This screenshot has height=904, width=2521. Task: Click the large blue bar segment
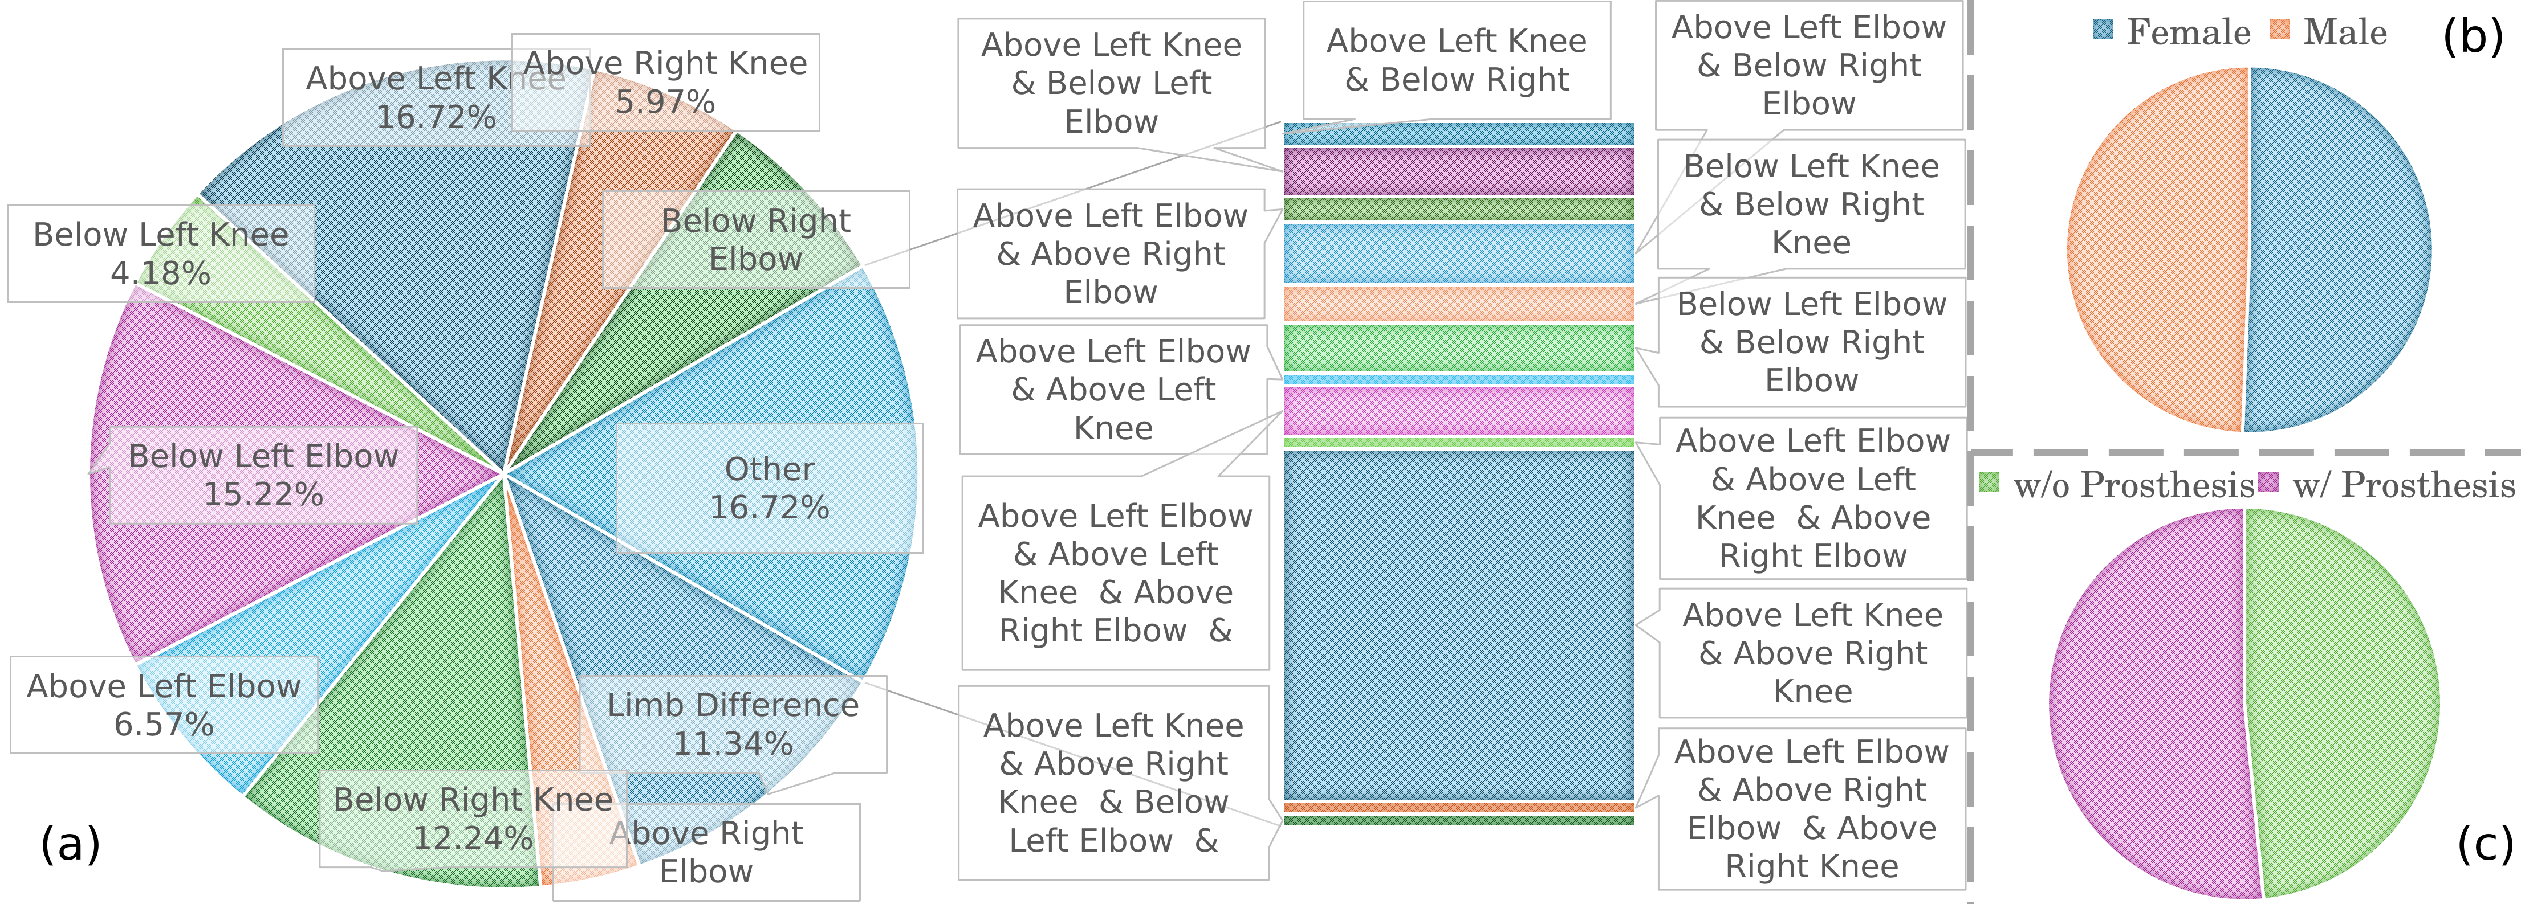(x=1459, y=625)
